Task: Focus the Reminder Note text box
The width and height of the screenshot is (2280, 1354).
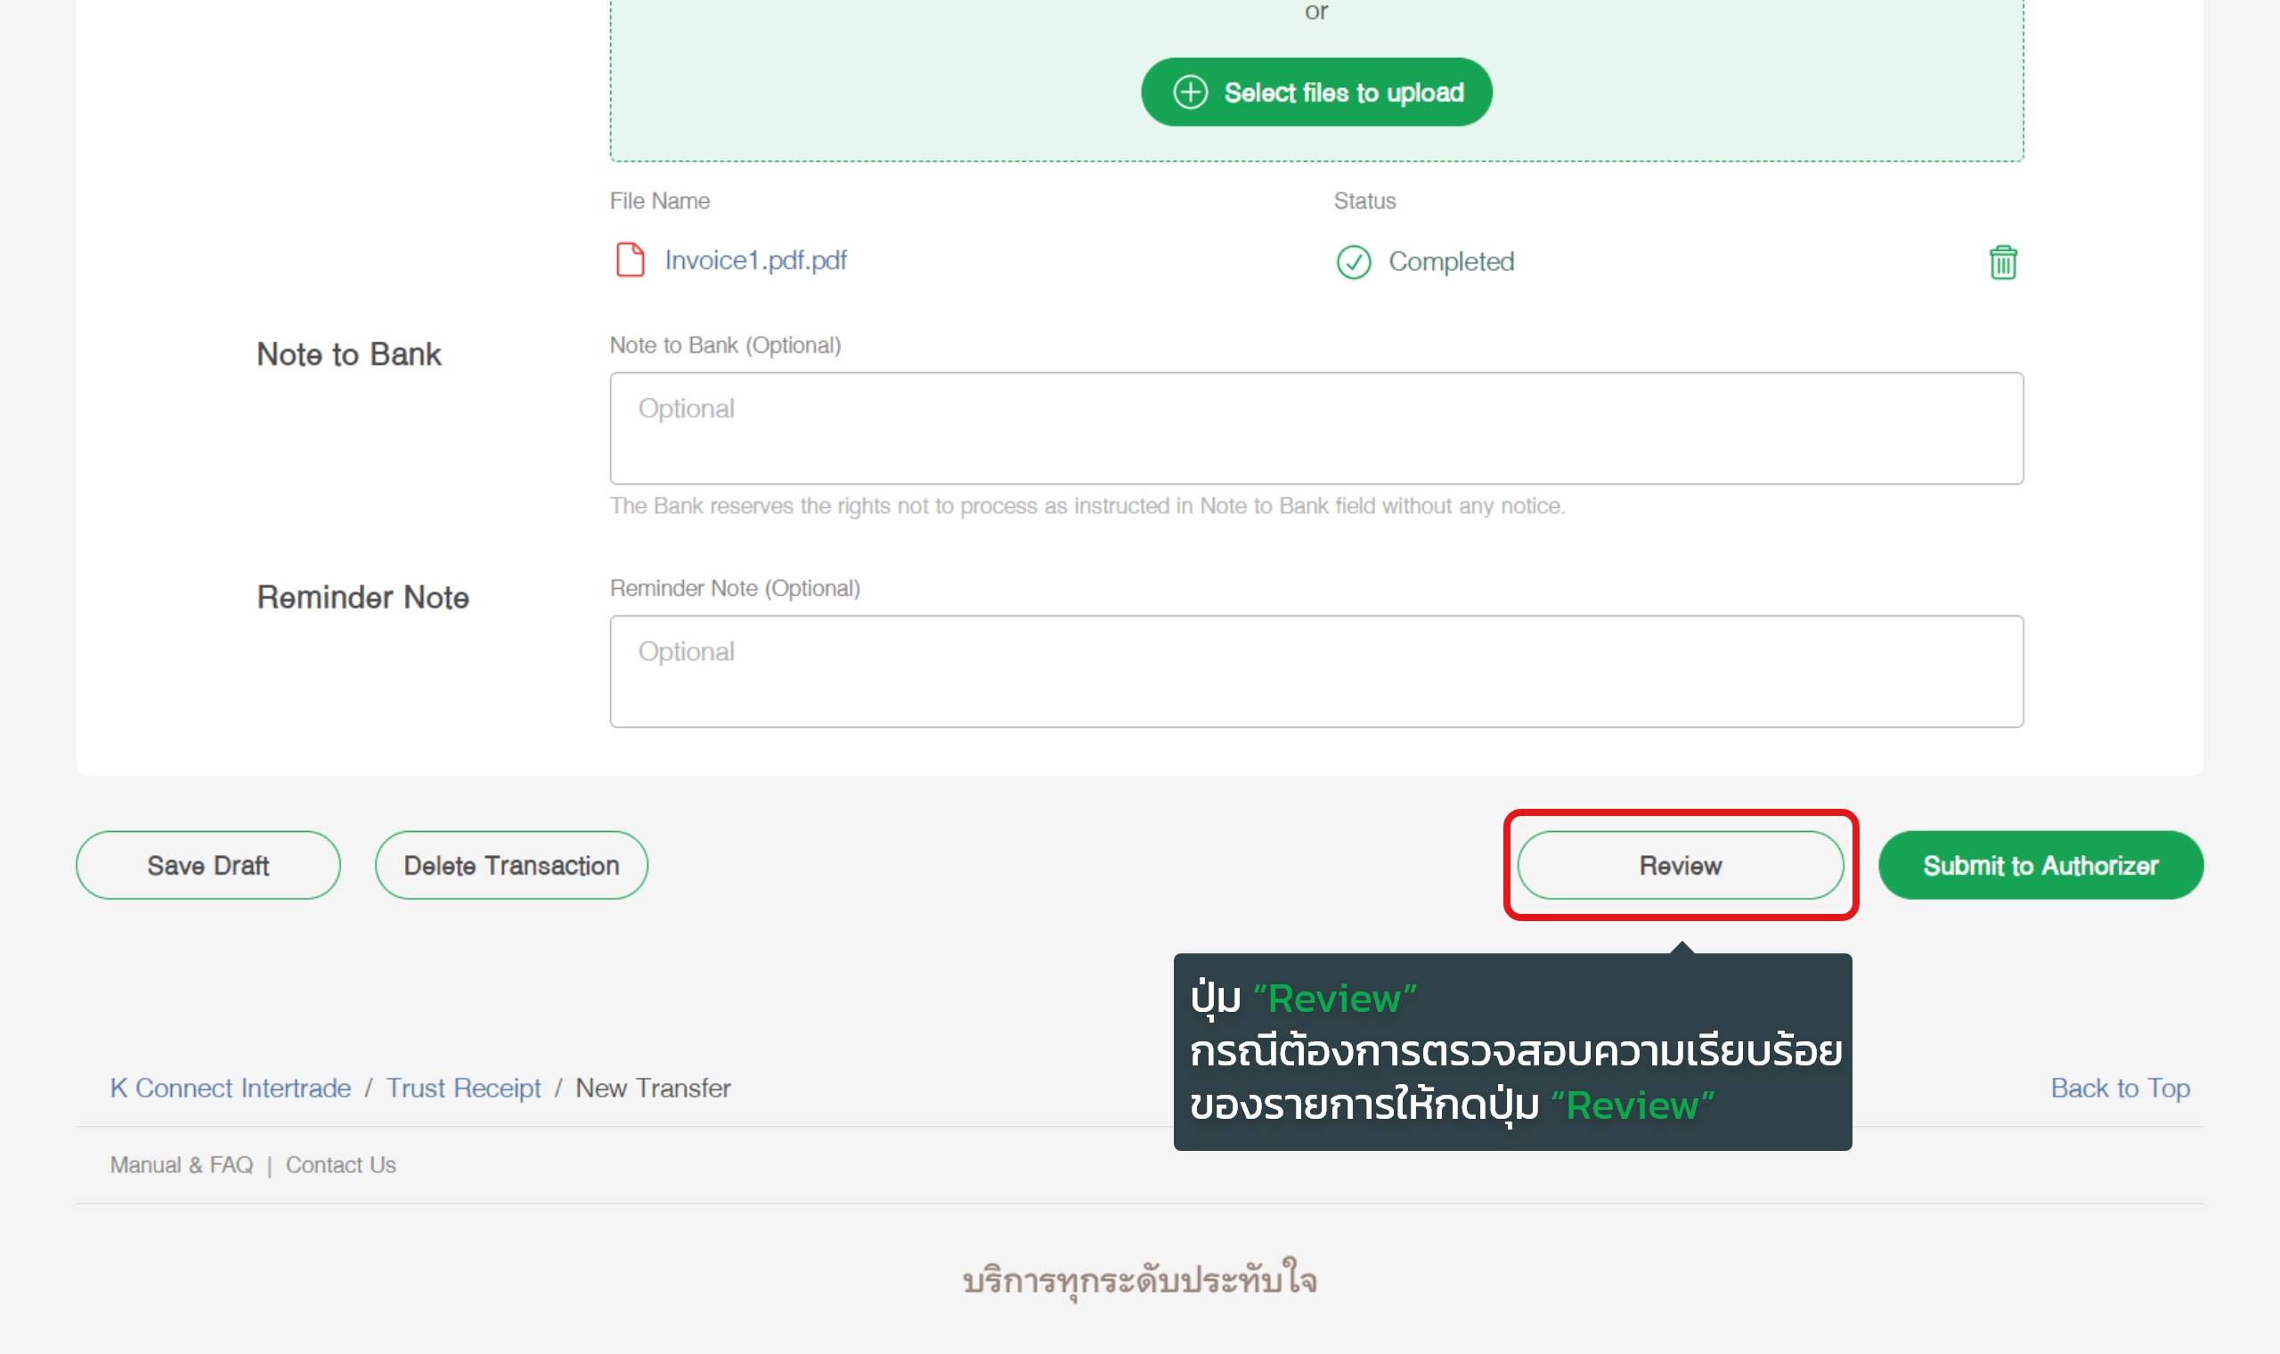Action: 1315,671
